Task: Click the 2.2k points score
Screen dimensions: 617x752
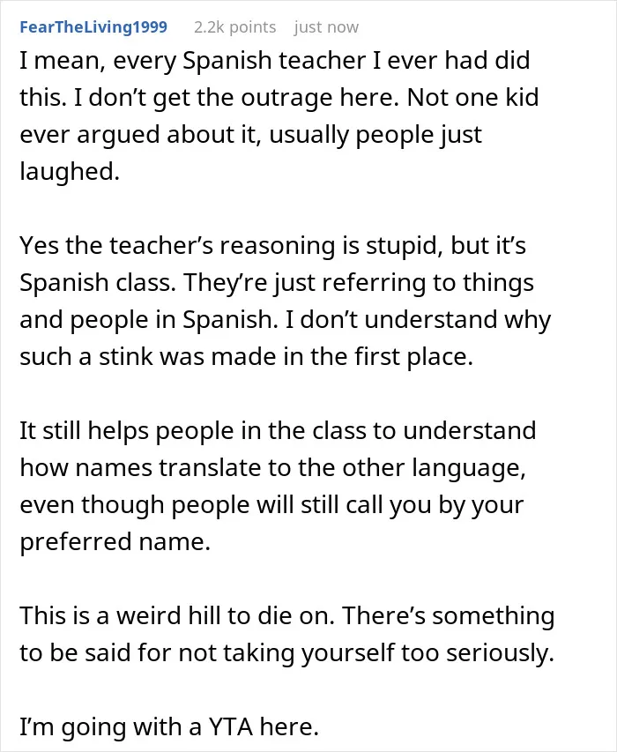Action: 235,27
